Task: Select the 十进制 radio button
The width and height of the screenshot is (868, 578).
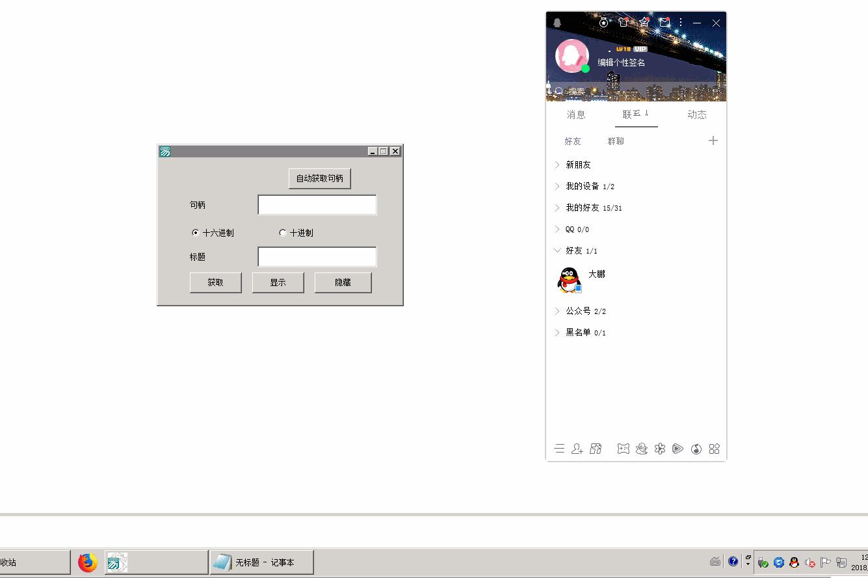Action: click(x=282, y=232)
